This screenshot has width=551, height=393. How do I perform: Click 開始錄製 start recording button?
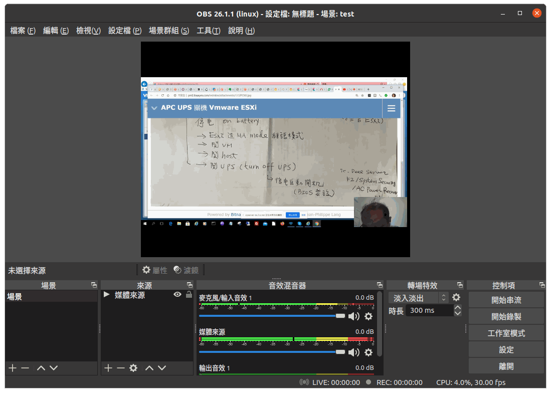pos(506,317)
